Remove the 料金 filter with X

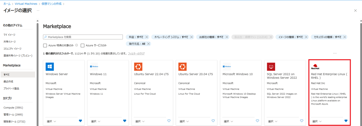[147, 37]
